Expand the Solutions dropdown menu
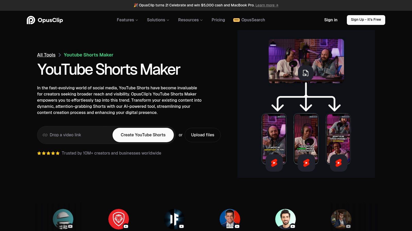The height and width of the screenshot is (231, 412). tap(158, 20)
